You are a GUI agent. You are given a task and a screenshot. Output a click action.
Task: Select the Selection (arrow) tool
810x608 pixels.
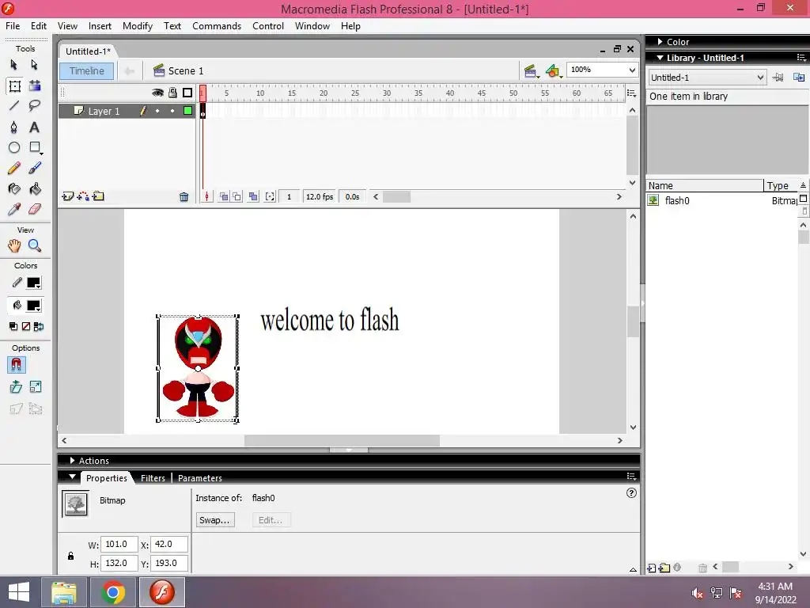14,65
